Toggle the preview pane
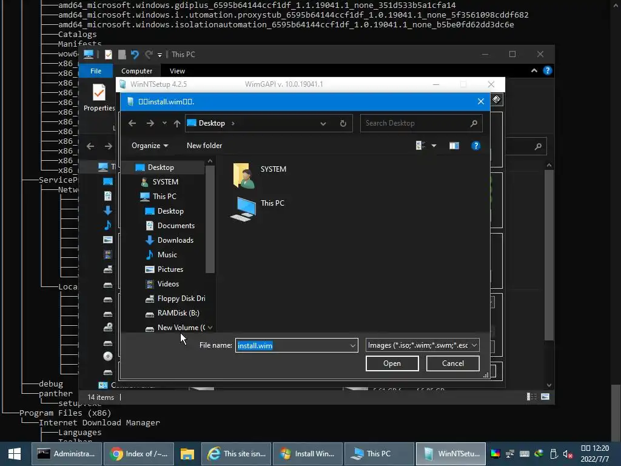This screenshot has height=466, width=621. pos(454,146)
